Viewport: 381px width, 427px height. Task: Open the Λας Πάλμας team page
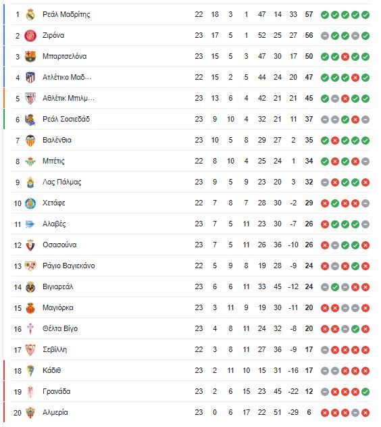(62, 182)
